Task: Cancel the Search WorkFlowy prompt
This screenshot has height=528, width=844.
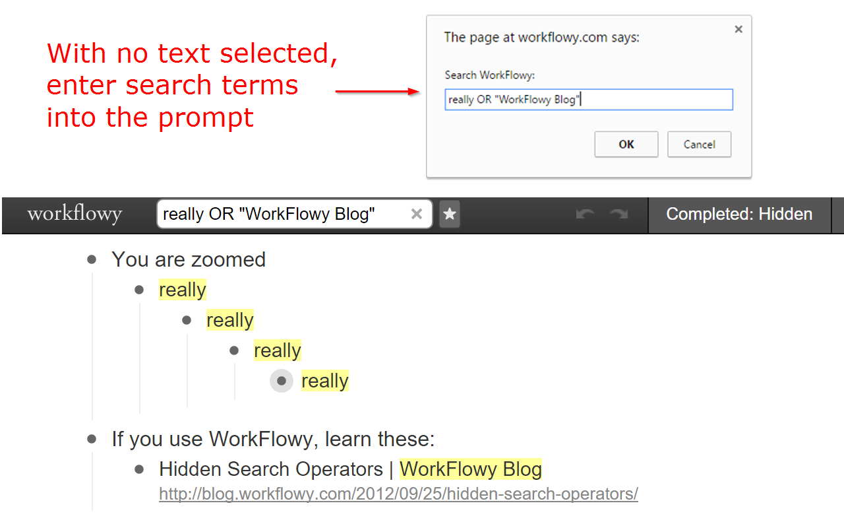Action: click(700, 145)
